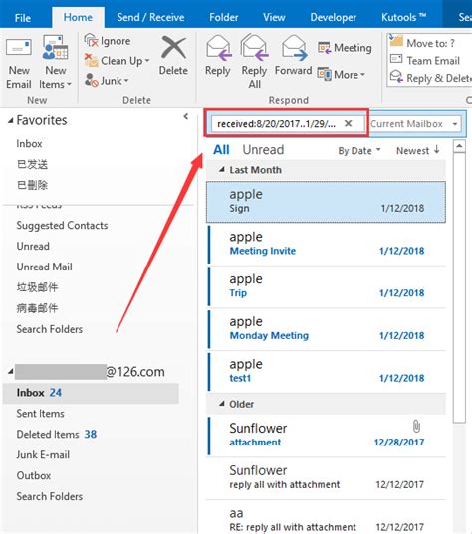Collapse the Last Month group

(x=222, y=170)
